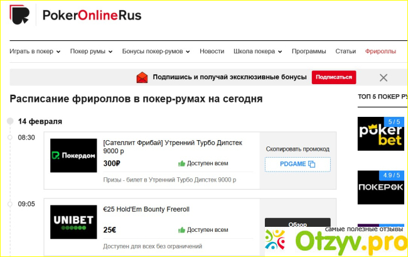This screenshot has width=408, height=257.
Task: Click the 08:30 time entry
Action: [x=26, y=138]
